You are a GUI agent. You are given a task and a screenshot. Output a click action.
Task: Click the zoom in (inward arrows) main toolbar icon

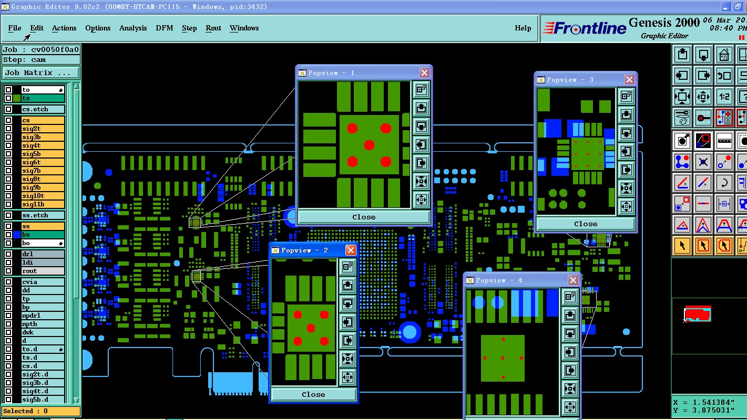tap(682, 97)
